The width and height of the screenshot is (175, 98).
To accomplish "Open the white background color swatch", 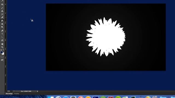I will tap(3, 54).
